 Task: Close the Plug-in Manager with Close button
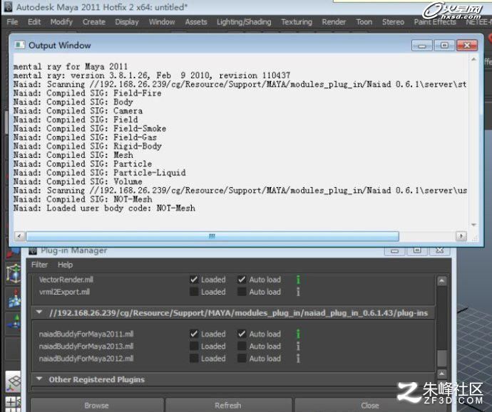pyautogui.click(x=370, y=406)
